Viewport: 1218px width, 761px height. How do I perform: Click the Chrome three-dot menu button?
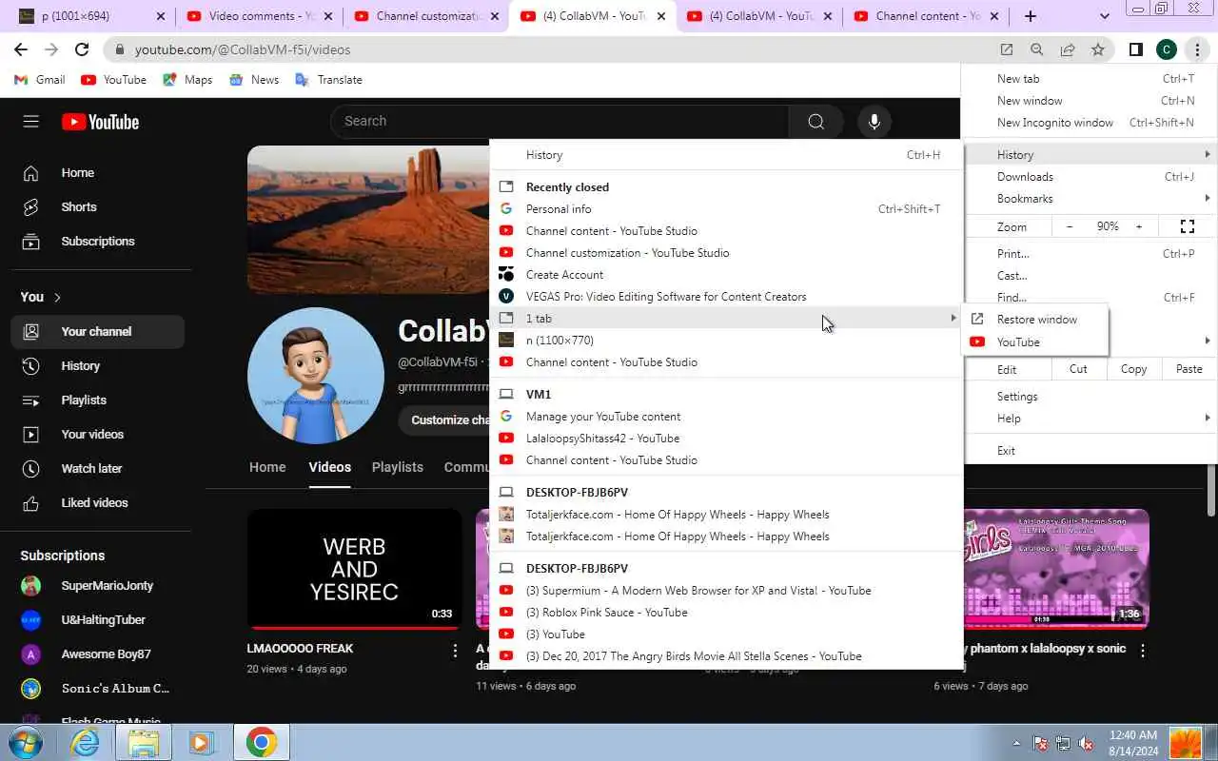point(1196,49)
